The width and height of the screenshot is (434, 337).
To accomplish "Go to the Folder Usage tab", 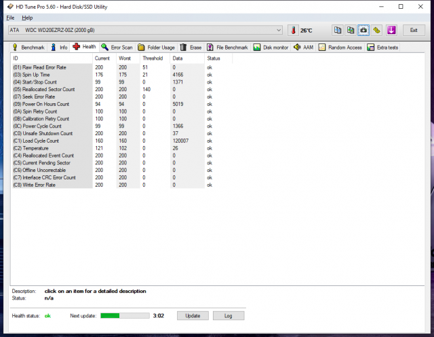I will coord(156,48).
